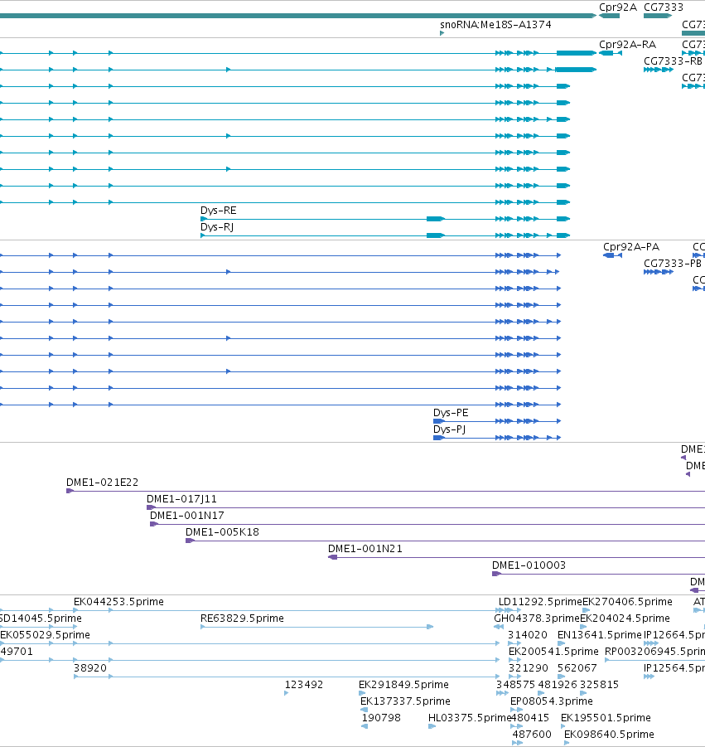The height and width of the screenshot is (747, 705).
Task: Select the Cpr92A gene feature
Action: coord(610,16)
